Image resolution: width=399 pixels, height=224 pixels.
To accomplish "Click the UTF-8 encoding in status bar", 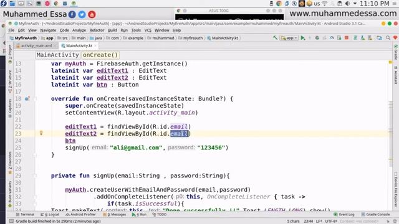I will click(331, 222).
